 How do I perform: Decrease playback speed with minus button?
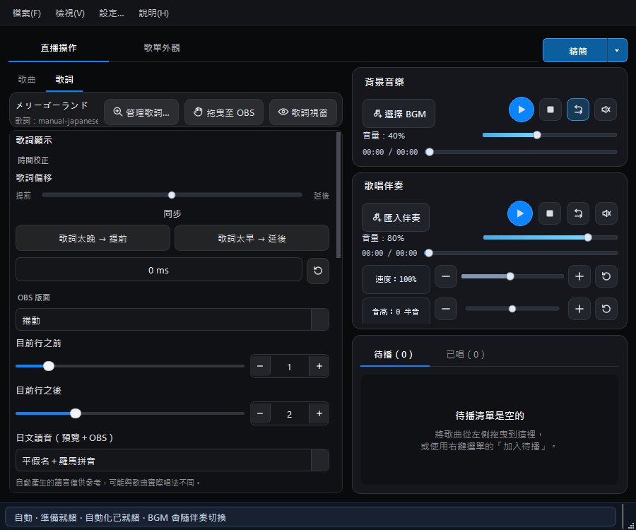pos(446,276)
